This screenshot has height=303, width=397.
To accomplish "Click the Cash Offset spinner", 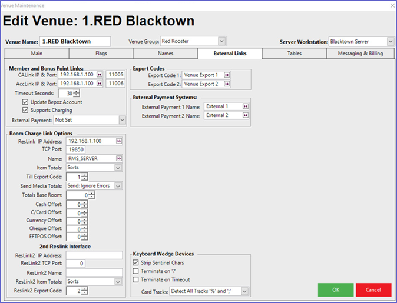I will pos(85,204).
